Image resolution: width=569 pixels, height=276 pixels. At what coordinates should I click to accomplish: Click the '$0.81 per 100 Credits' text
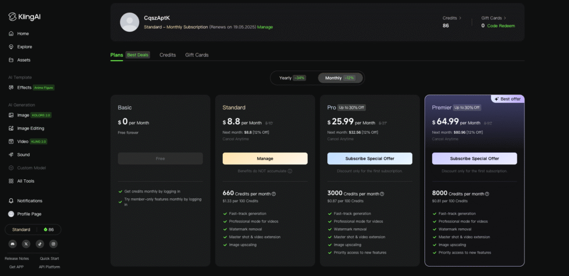coord(450,201)
